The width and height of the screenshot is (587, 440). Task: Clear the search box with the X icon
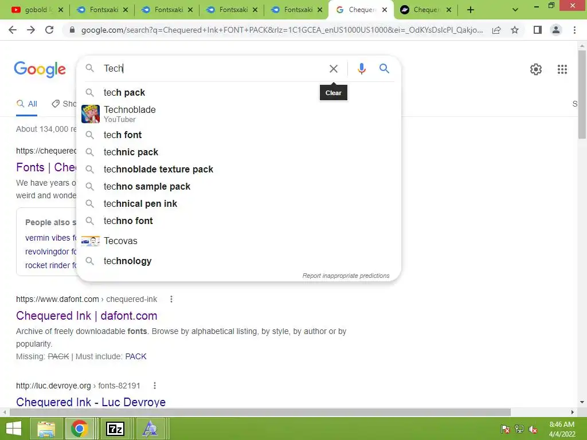click(x=333, y=69)
